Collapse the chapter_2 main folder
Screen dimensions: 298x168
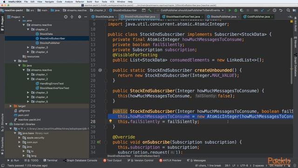[x=28, y=29]
